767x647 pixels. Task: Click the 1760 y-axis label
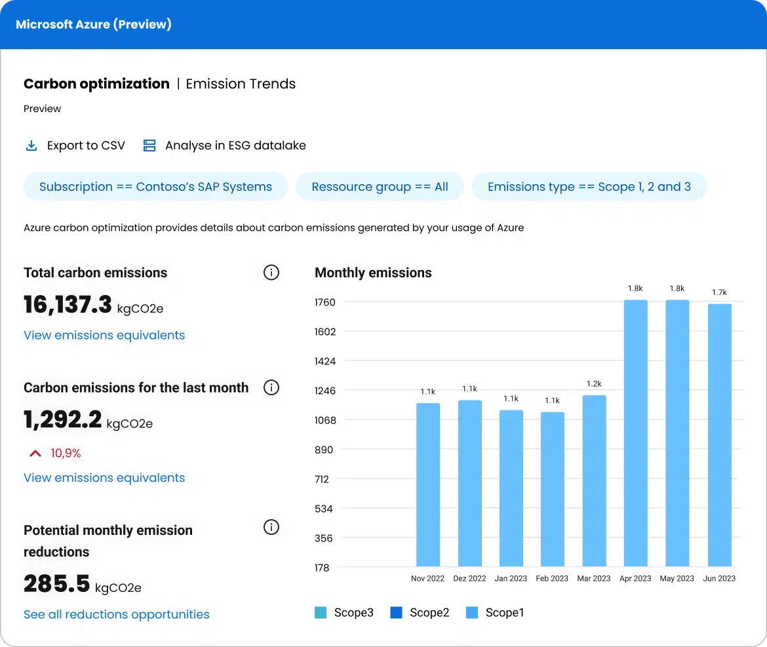click(324, 302)
